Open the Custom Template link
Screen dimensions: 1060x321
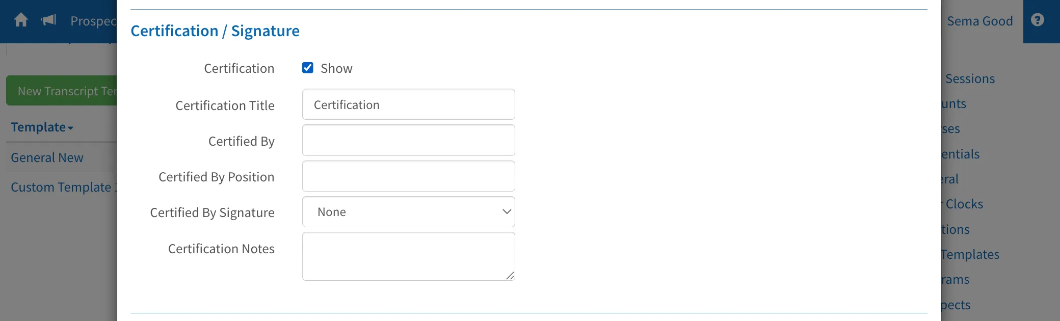[x=64, y=188]
